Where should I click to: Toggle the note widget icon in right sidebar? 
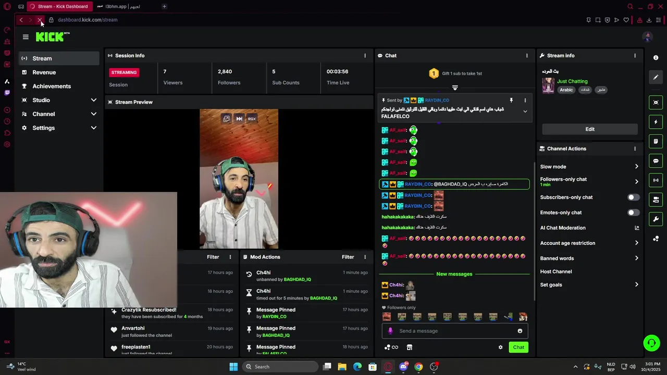coord(656,141)
